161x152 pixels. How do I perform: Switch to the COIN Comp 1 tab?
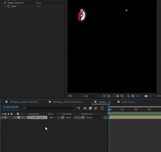128,102
